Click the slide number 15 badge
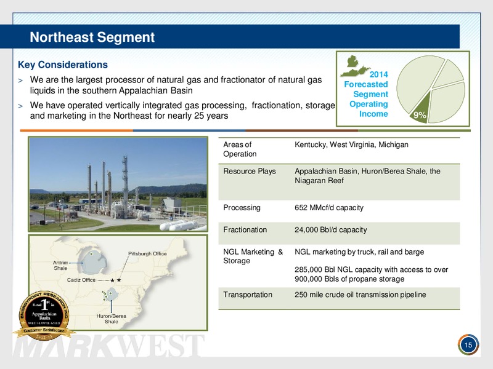 pos(468,345)
